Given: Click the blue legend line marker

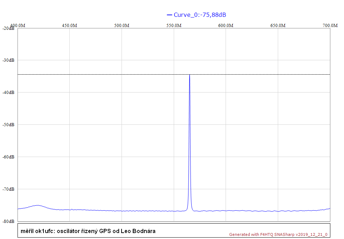Looking at the screenshot, I should (x=169, y=15).
